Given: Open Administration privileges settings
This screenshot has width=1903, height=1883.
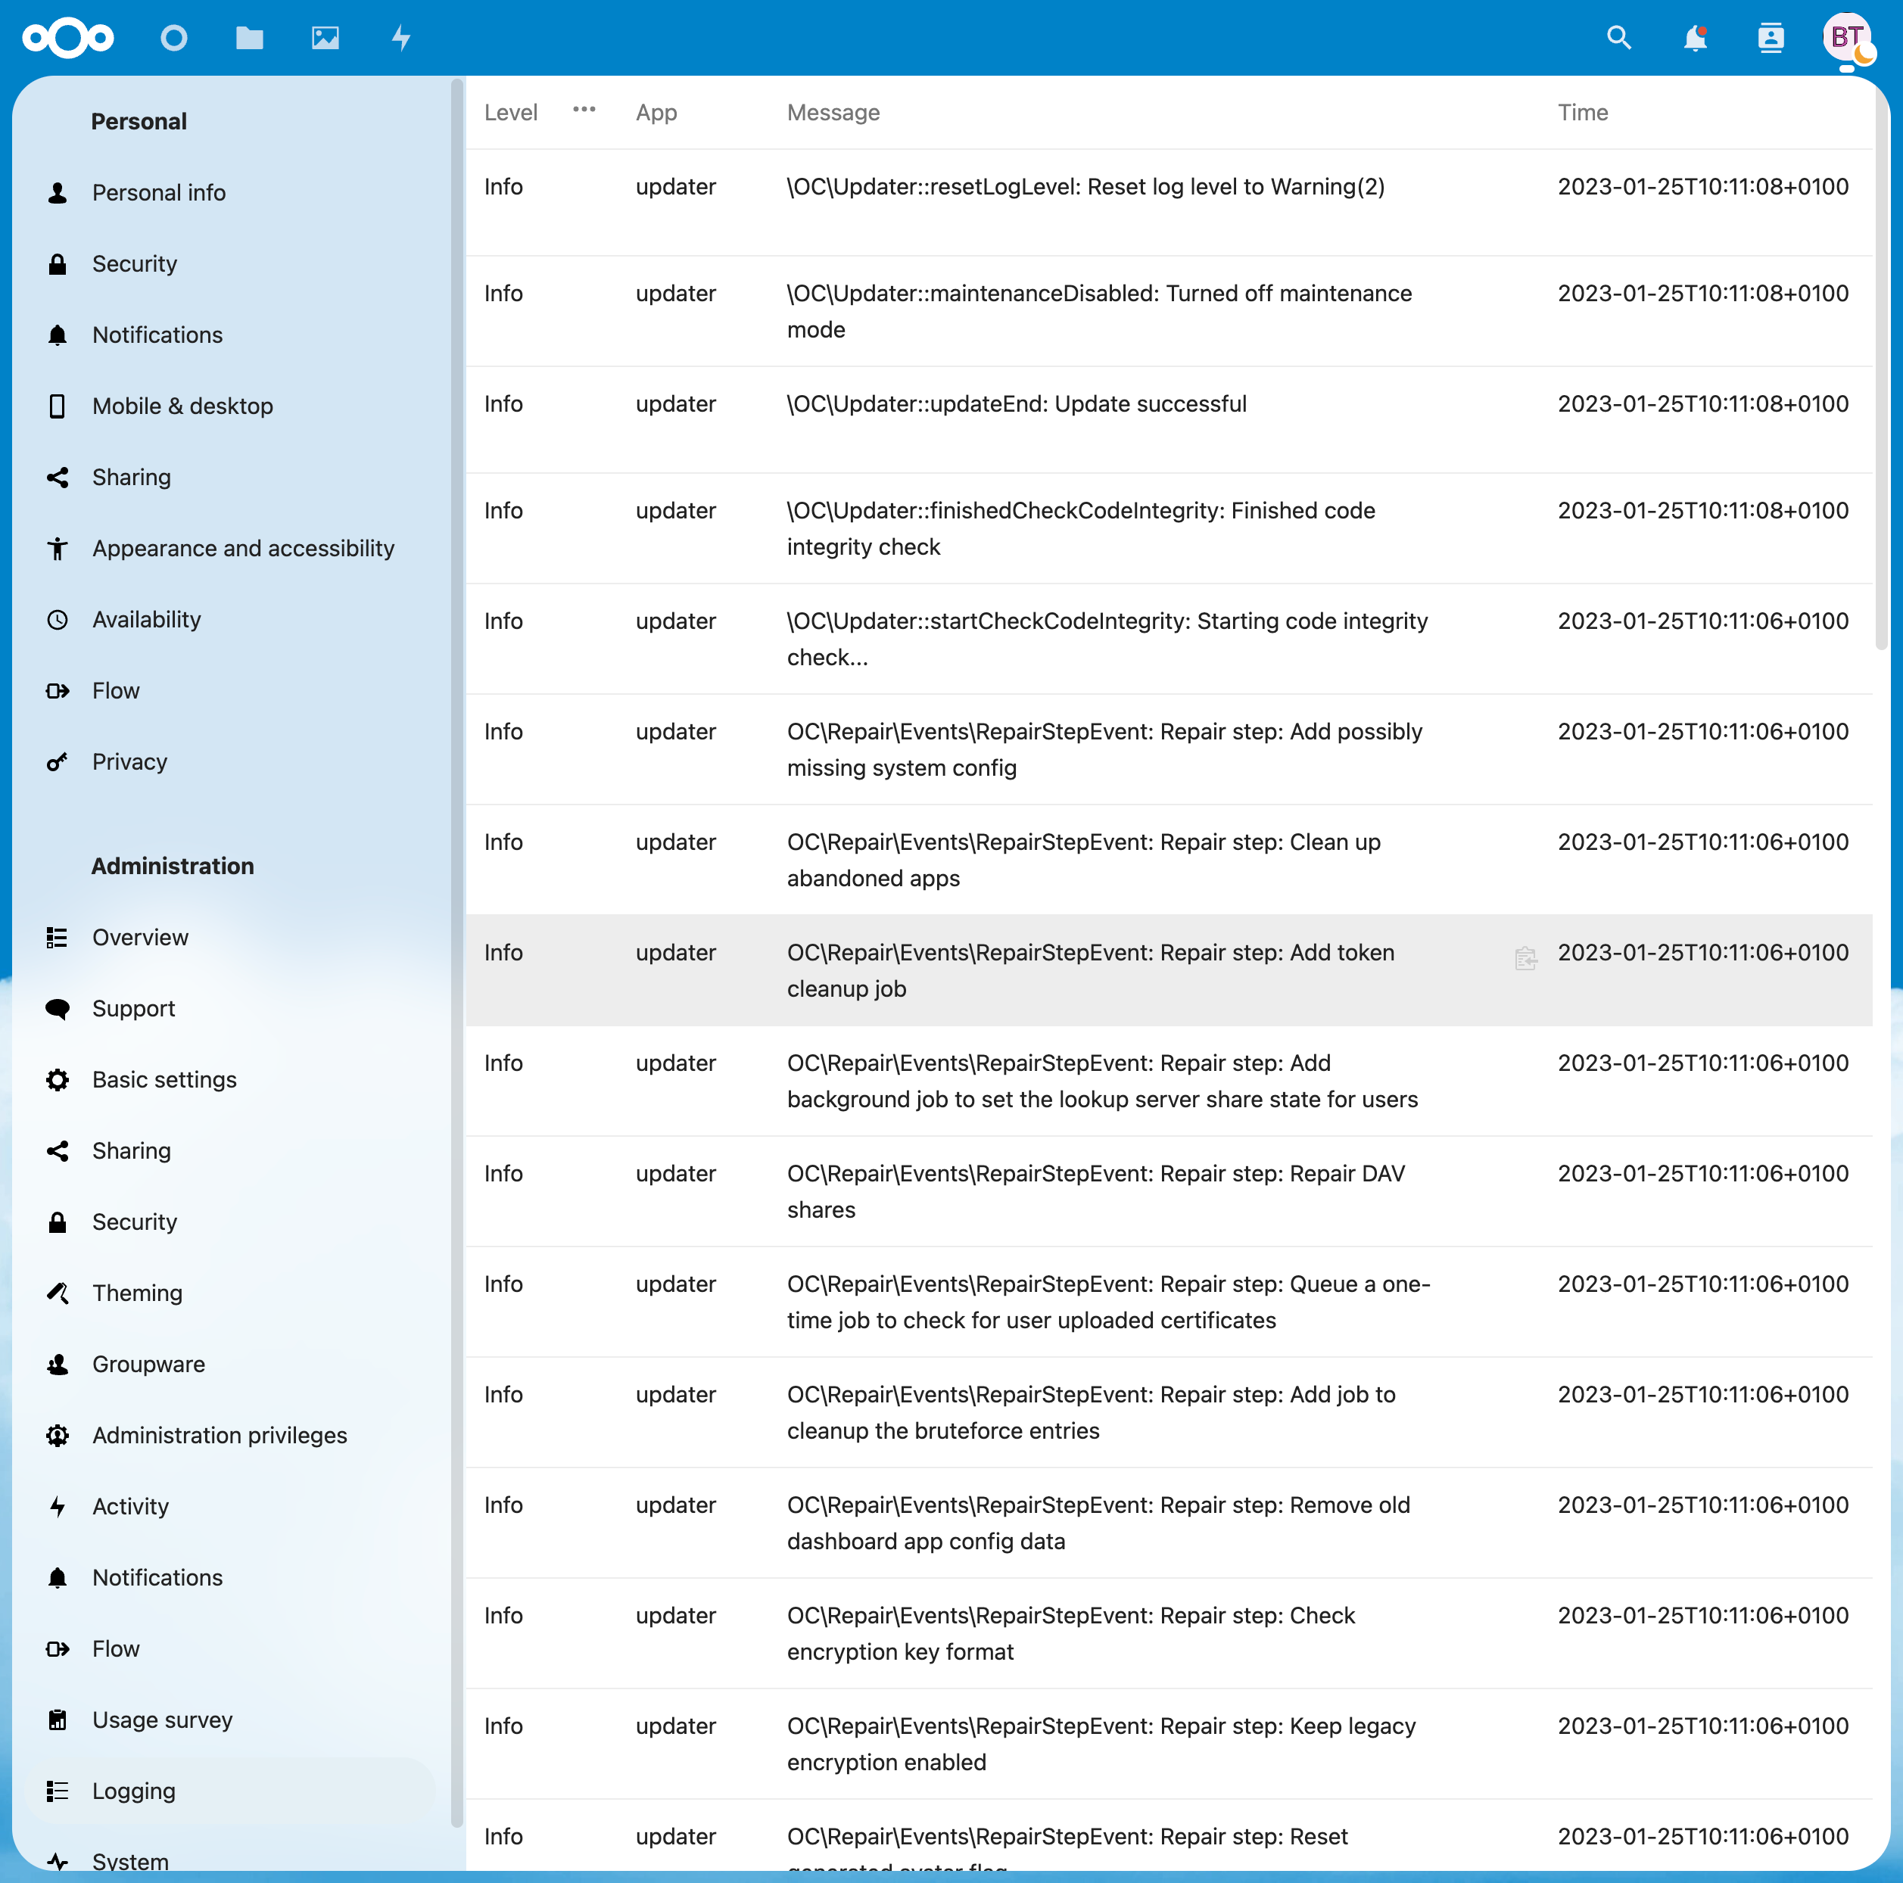Looking at the screenshot, I should [x=219, y=1435].
